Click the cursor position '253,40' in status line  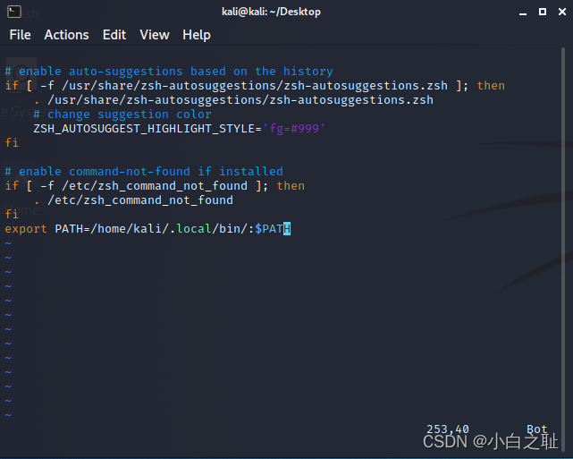[x=448, y=429]
